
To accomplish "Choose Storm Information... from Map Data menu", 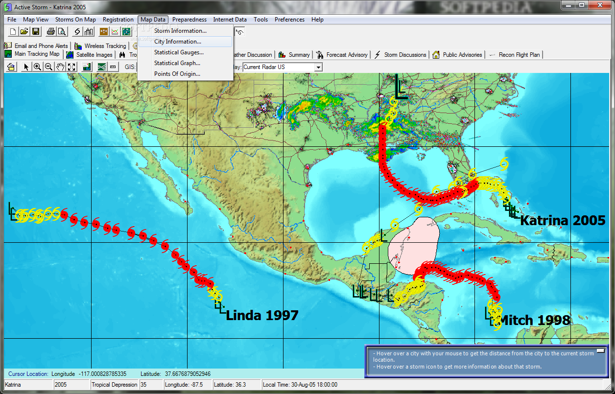I will point(186,31).
